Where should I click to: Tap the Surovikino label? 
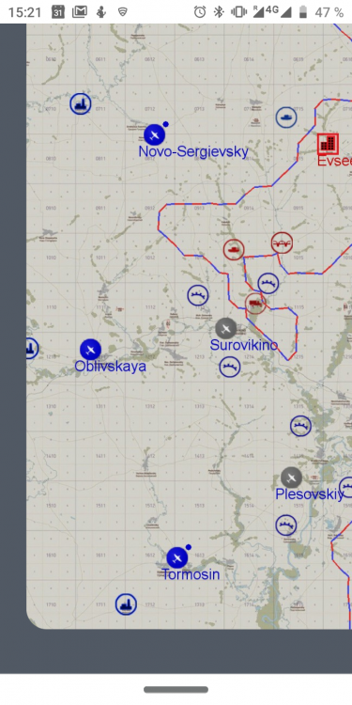(244, 345)
